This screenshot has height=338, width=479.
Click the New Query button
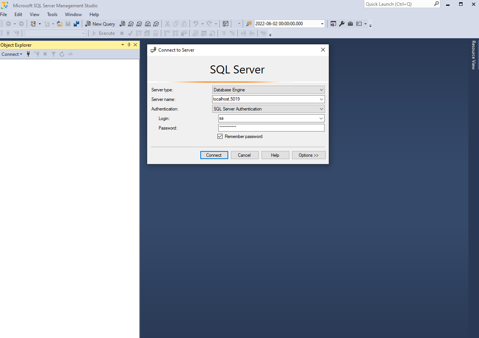[x=100, y=24]
